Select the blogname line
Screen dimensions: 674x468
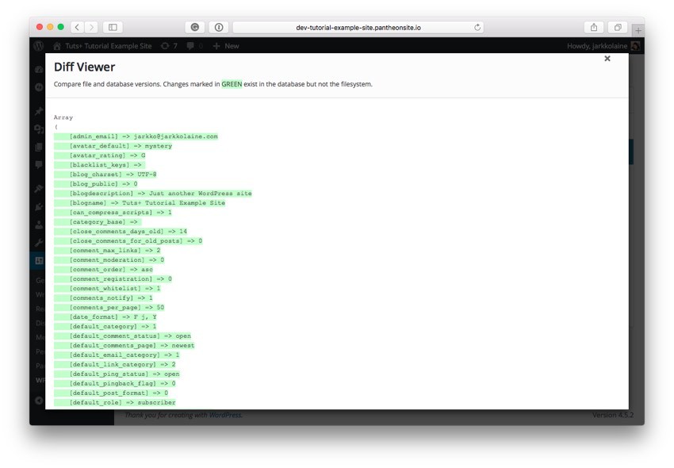pos(140,202)
